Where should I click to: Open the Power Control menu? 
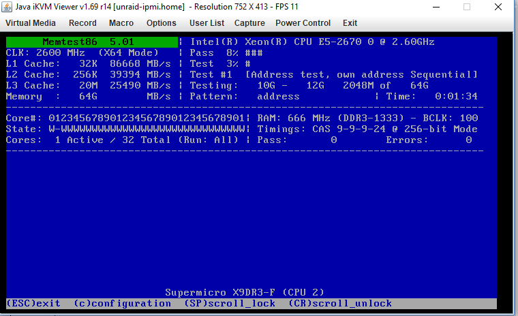tap(303, 23)
